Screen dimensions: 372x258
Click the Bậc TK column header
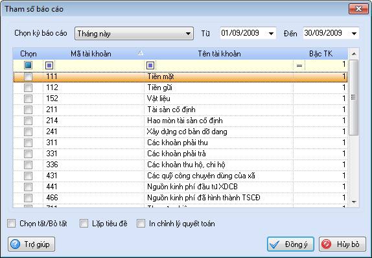[x=321, y=54]
